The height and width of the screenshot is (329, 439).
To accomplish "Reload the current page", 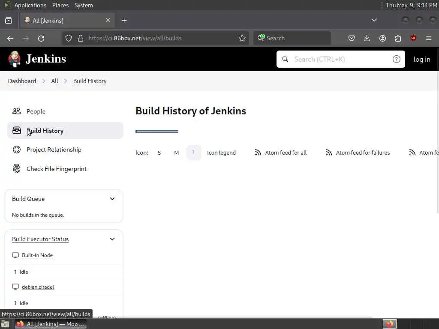I will tap(41, 38).
